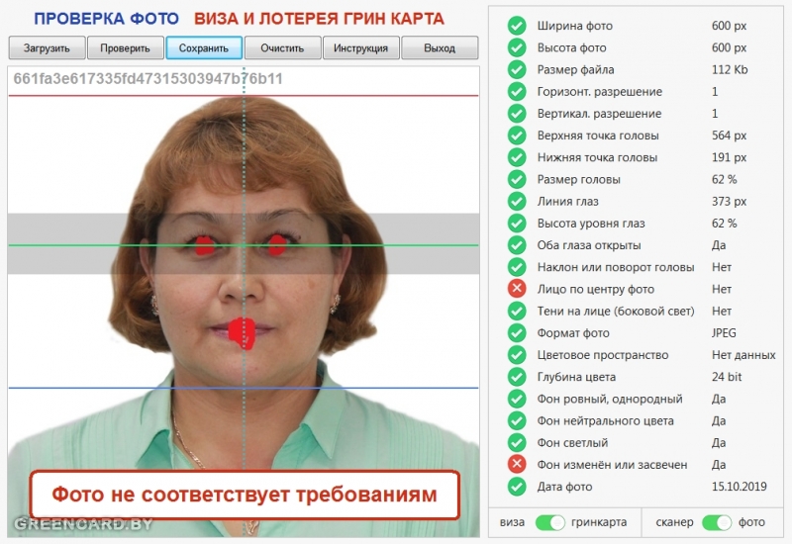This screenshot has width=792, height=544.
Task: Click check icon for Размер головы
Action: [517, 179]
